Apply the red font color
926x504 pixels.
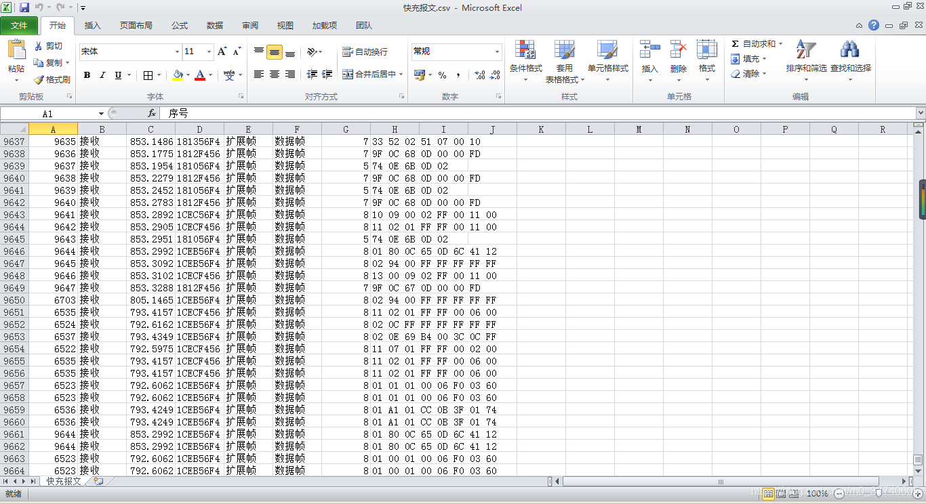[x=200, y=75]
